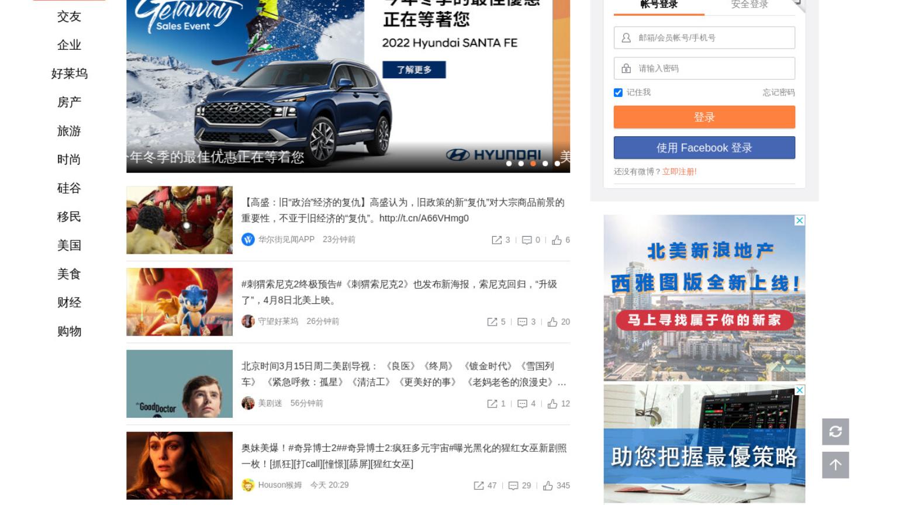Open the 北京时间3月15日 美剧导视 post text
Screen dimensions: 898x505
pyautogui.click(x=404, y=374)
